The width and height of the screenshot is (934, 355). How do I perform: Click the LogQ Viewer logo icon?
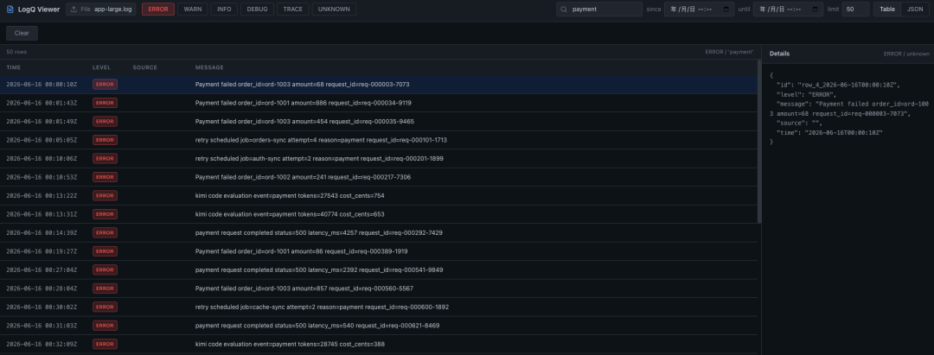(x=10, y=10)
